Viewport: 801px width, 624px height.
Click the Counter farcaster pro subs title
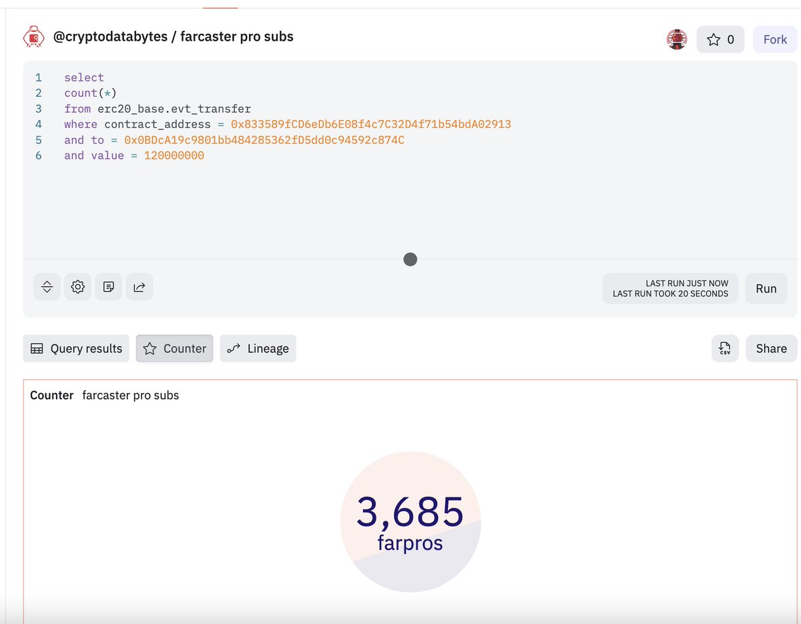point(105,395)
